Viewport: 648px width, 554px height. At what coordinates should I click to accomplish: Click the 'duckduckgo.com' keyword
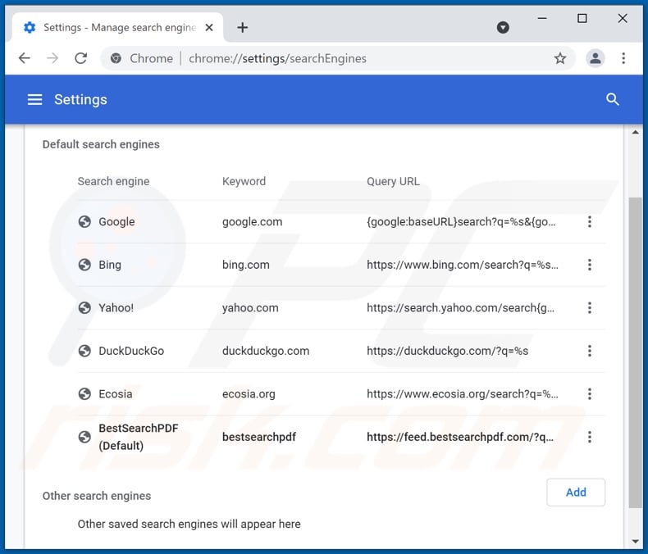(x=265, y=351)
